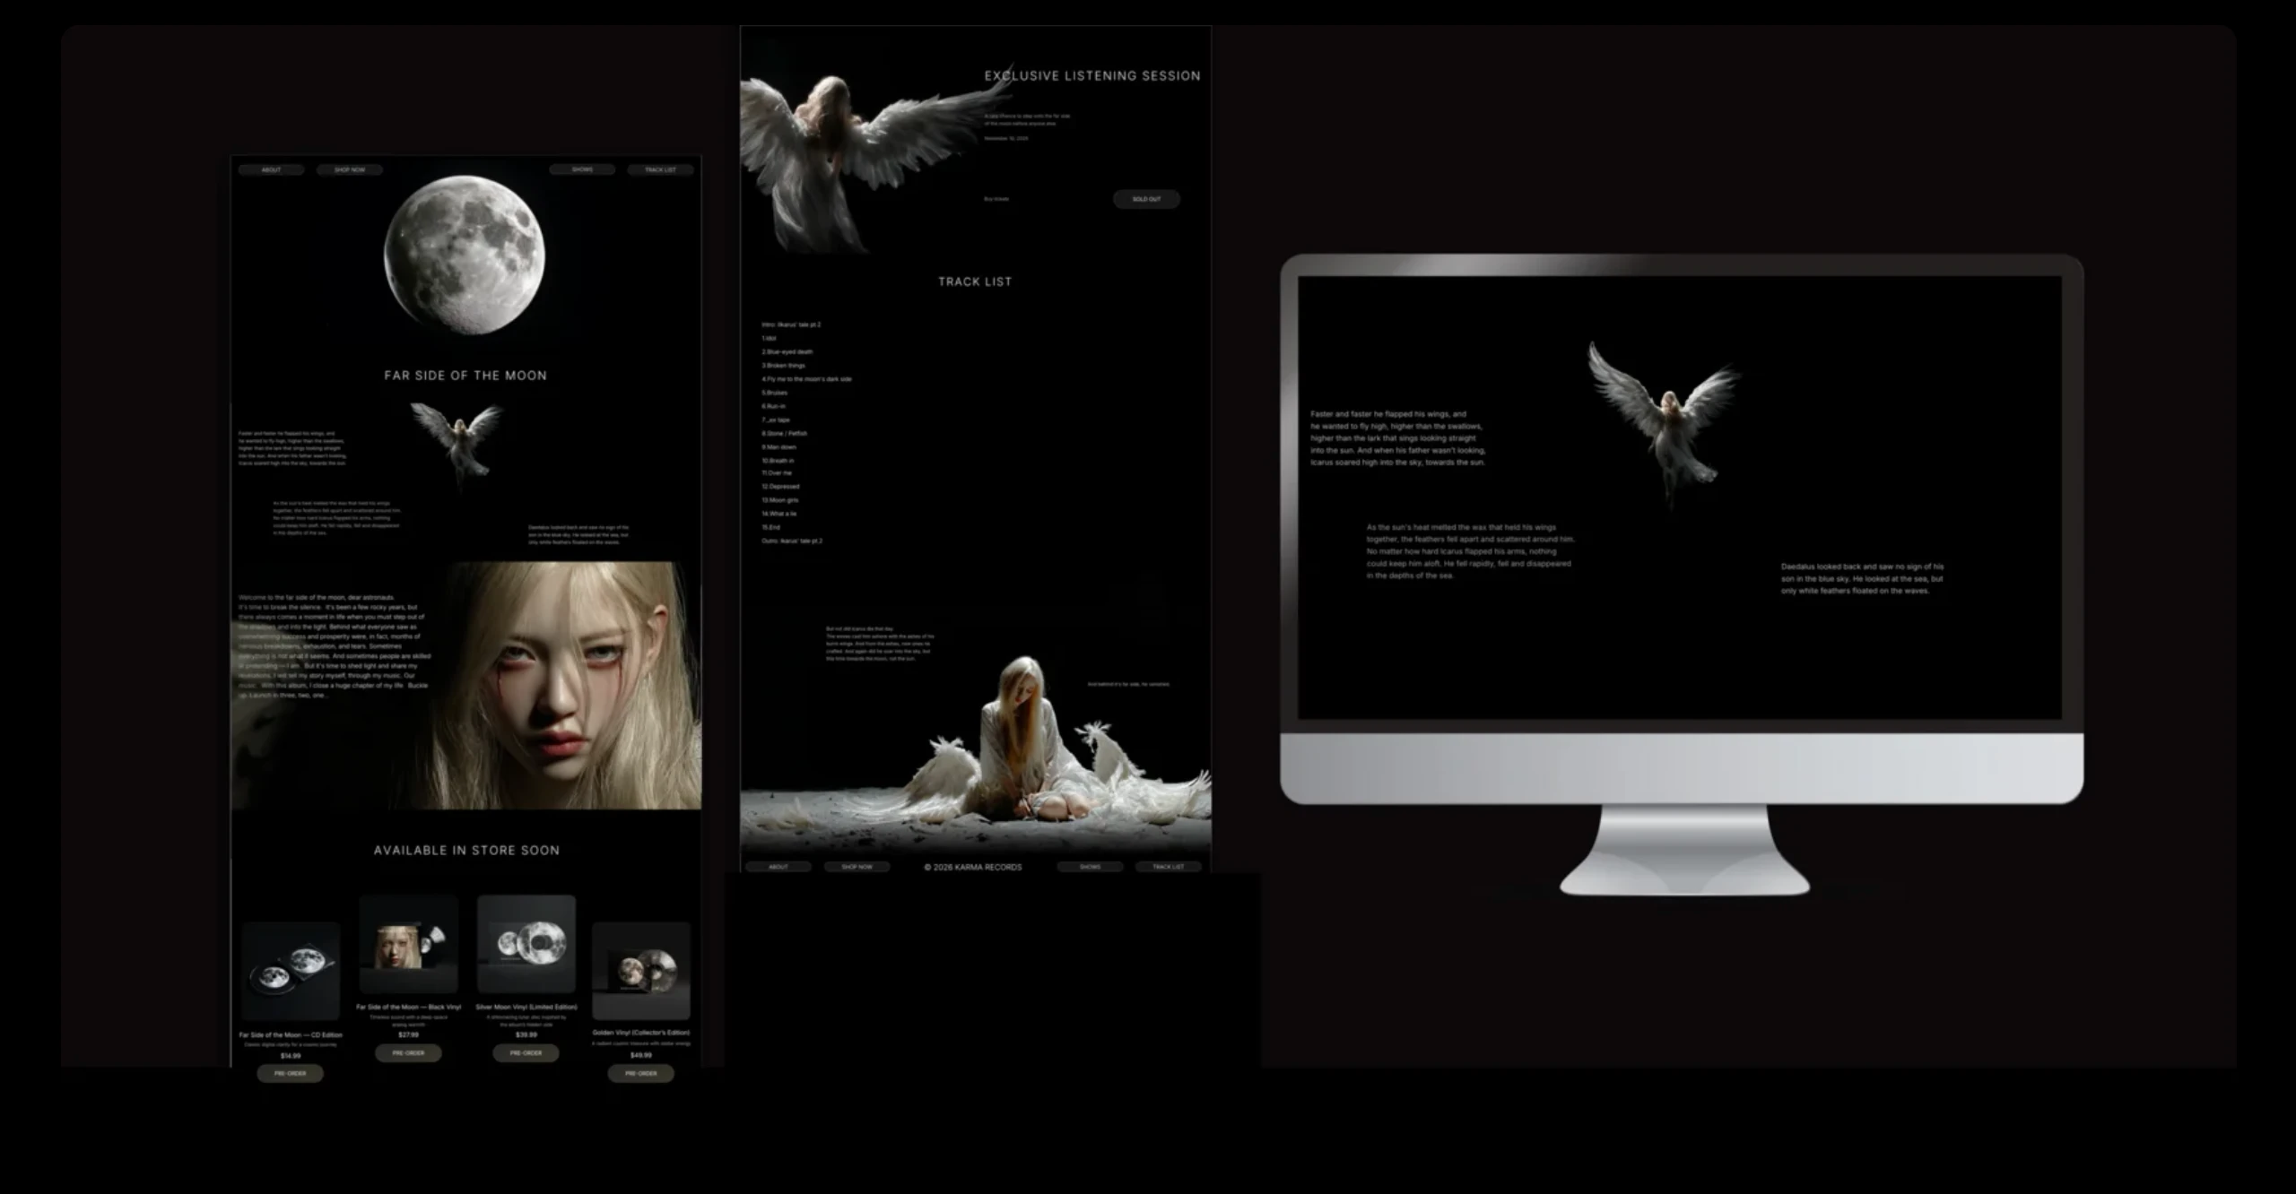Click the SOLD OUT button on the listening session

[x=1146, y=199]
